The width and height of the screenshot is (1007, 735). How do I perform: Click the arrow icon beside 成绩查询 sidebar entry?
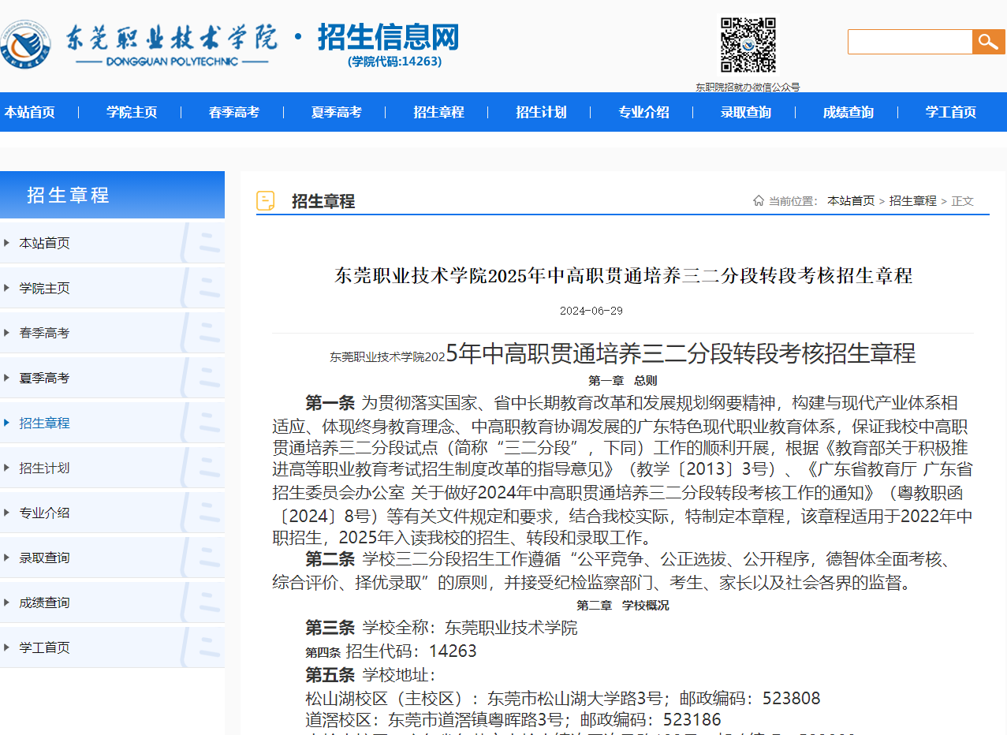pyautogui.click(x=8, y=602)
